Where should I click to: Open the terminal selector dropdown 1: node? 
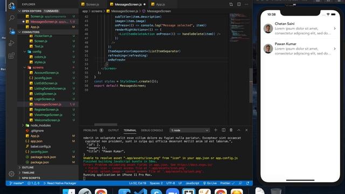pos(189,130)
